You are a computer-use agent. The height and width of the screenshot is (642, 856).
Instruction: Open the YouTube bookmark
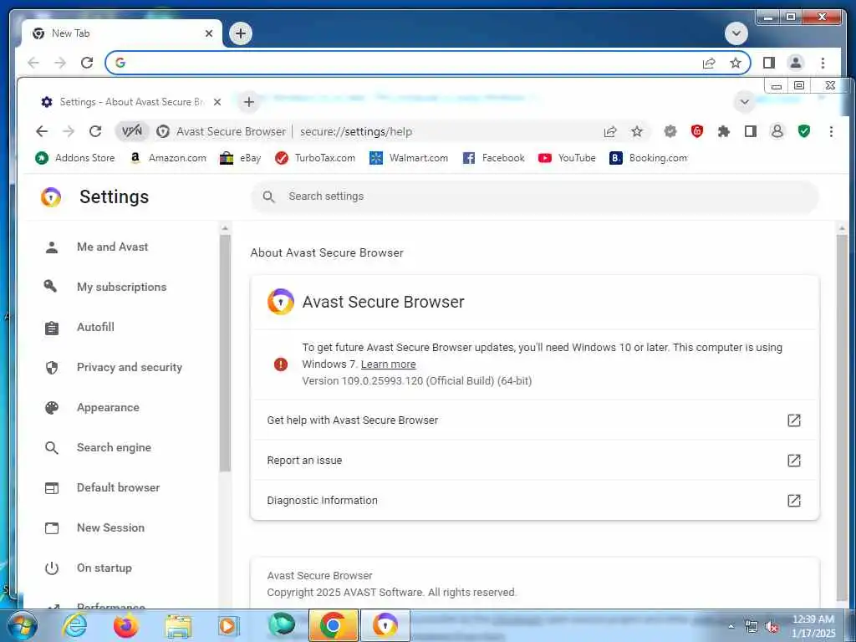pos(567,158)
